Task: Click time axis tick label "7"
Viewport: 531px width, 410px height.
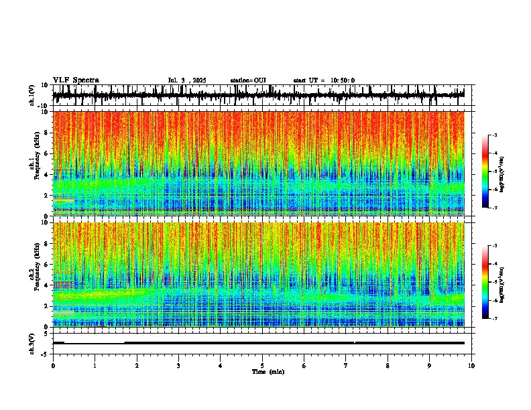Action: point(346,366)
